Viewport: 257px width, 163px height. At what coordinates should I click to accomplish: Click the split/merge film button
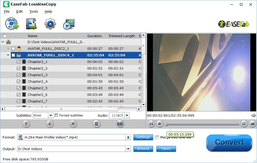pyautogui.click(x=120, y=124)
